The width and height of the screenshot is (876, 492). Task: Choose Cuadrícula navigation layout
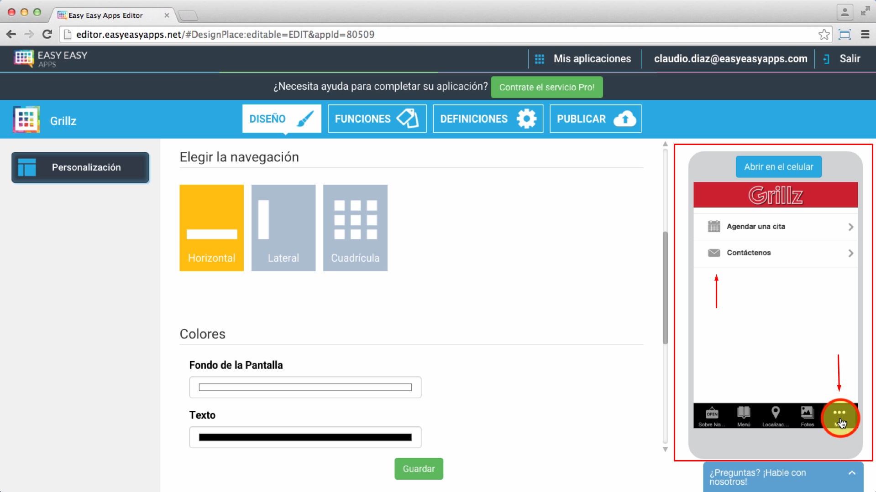point(355,228)
